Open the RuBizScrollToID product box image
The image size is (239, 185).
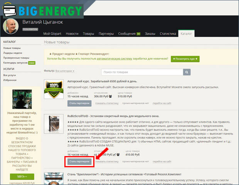[x=54, y=132]
